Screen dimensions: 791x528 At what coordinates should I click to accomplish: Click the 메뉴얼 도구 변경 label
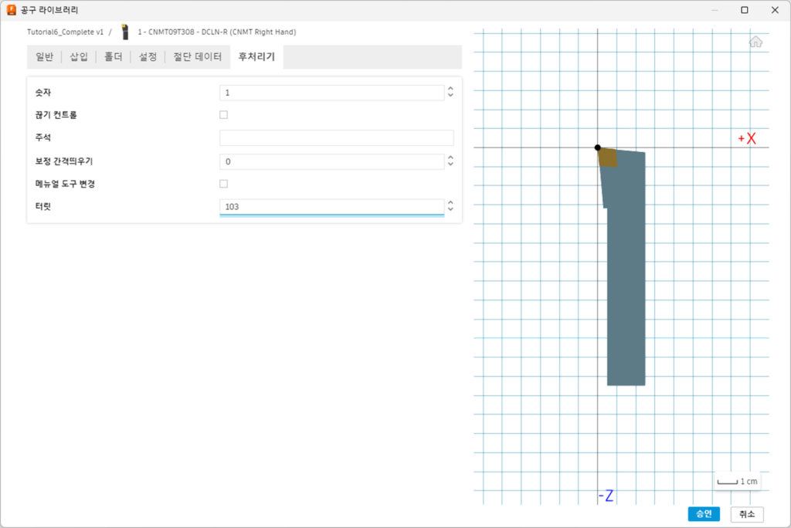point(65,184)
